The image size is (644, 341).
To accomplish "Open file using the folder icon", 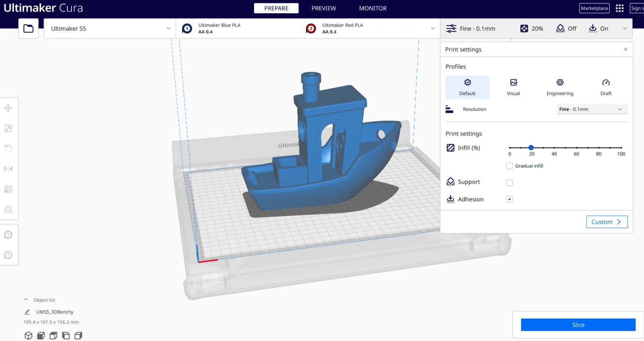I will (x=28, y=29).
